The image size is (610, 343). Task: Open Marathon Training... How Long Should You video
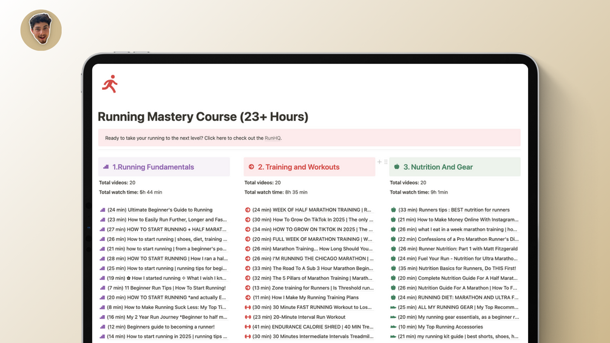tap(313, 249)
